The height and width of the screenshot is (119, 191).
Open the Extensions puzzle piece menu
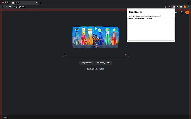(x=177, y=7)
